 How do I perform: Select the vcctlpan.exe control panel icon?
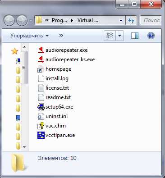[41, 135]
